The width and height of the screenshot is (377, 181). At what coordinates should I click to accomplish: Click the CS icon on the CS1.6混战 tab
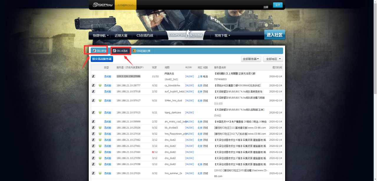115,51
